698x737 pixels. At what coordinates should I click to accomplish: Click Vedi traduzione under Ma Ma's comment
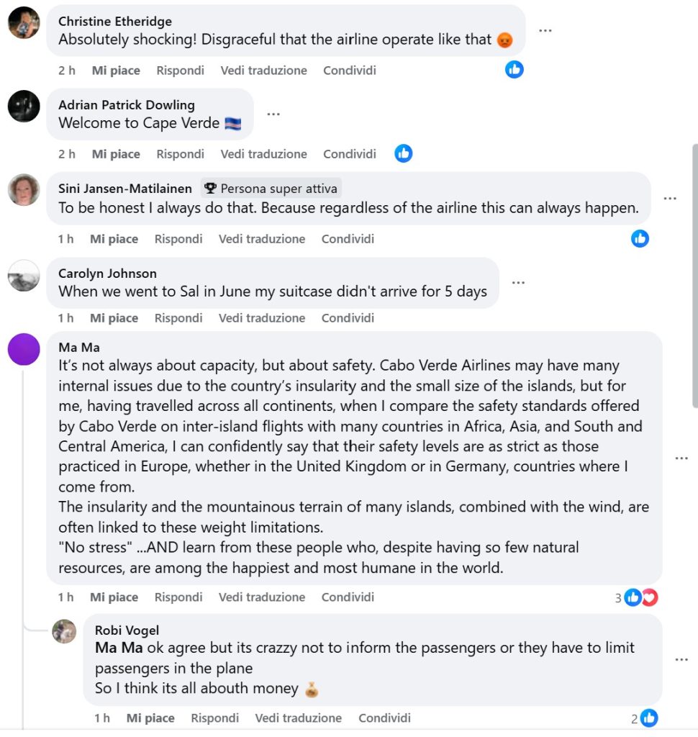point(262,597)
